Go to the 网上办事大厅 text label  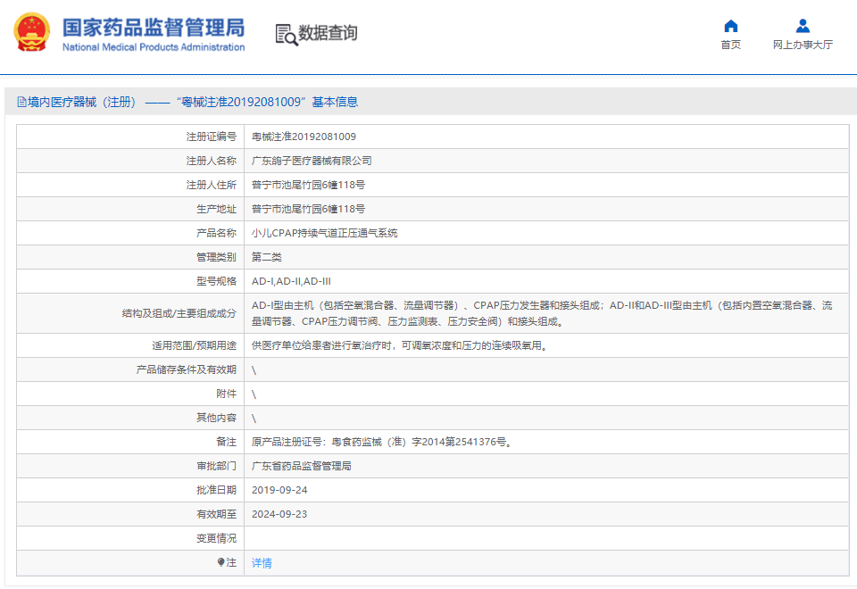click(x=803, y=45)
